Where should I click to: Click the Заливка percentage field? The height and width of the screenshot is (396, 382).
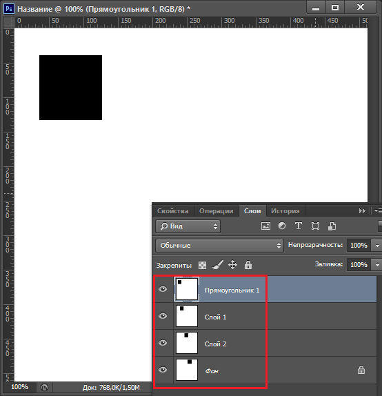pos(359,265)
